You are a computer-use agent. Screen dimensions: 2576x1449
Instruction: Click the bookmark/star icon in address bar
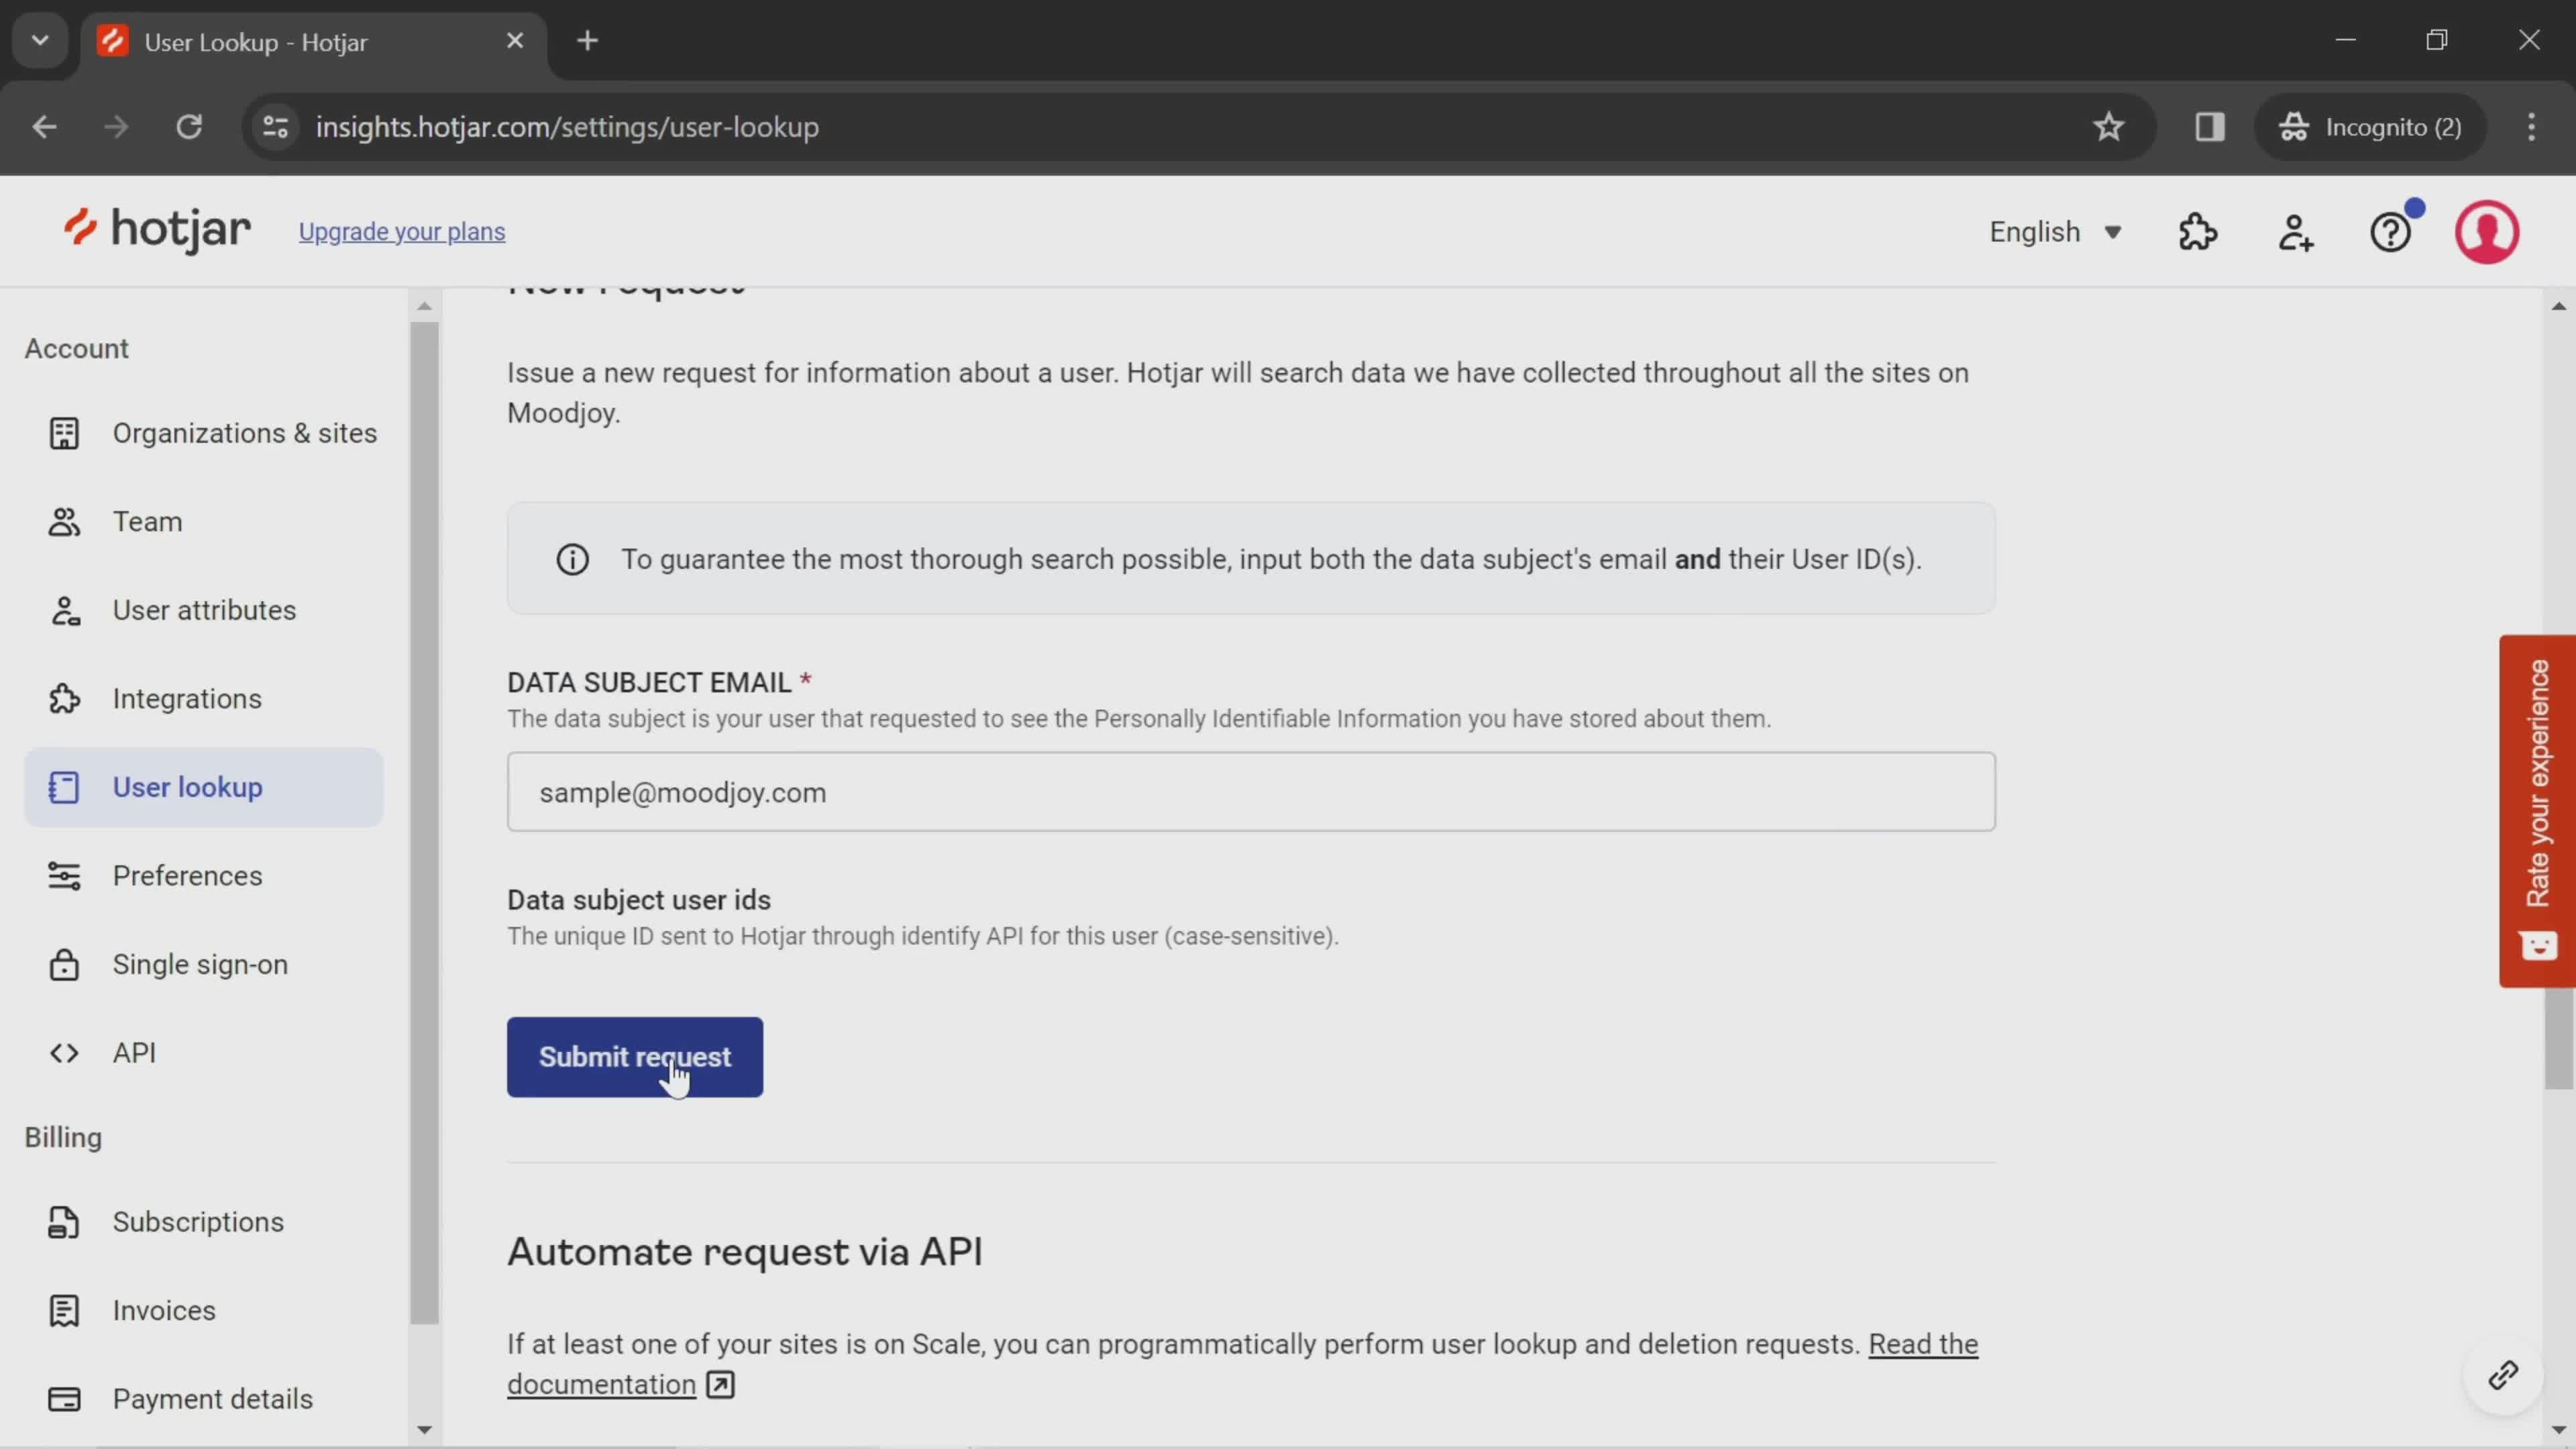2109,125
